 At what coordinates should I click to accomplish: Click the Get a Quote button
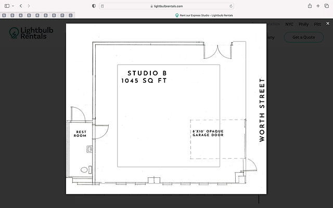click(x=304, y=37)
